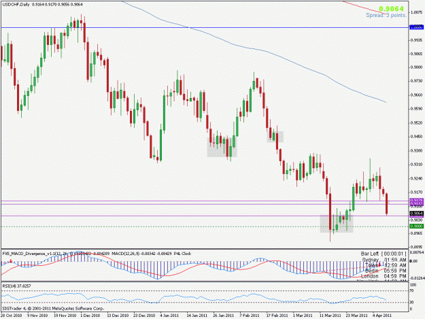Click the 0.9800 price axis label
Viewport: 425px width, 319px height.
tap(417, 67)
